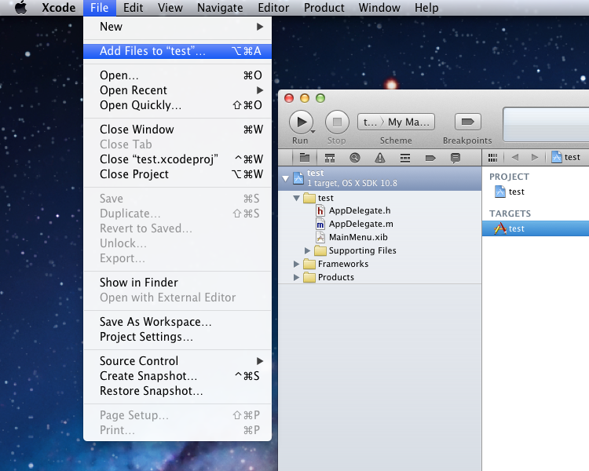Choose Save As Workspace…

[x=177, y=322]
